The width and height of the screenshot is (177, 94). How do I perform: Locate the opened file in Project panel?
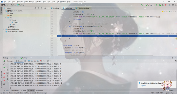tap(35, 8)
